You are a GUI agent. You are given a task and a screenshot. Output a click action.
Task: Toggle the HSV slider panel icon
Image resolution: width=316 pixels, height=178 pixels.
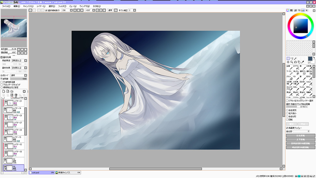pos(295,10)
